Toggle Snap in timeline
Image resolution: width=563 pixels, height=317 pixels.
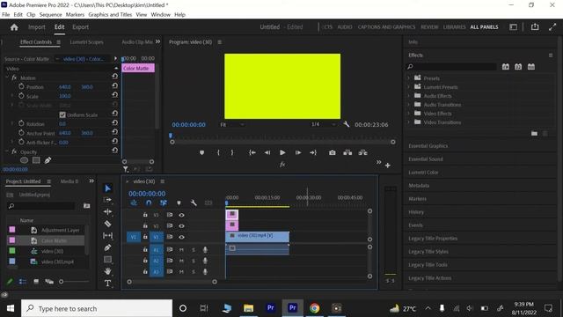coord(149,203)
